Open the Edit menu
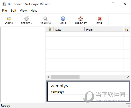 [13, 11]
